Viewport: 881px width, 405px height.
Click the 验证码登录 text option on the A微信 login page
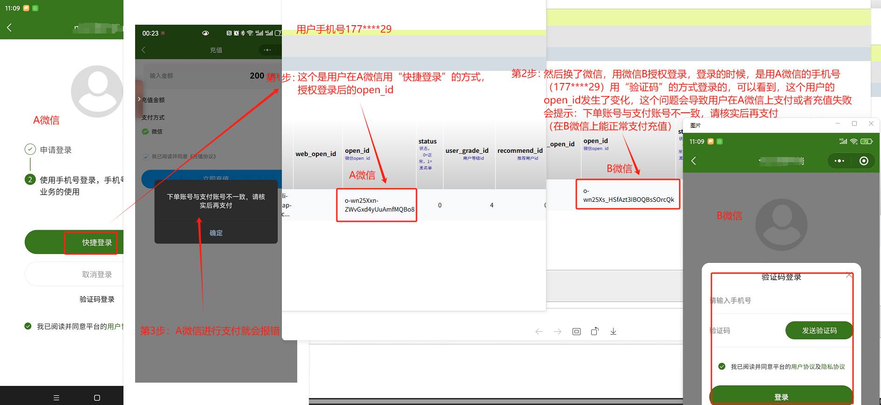tap(97, 299)
